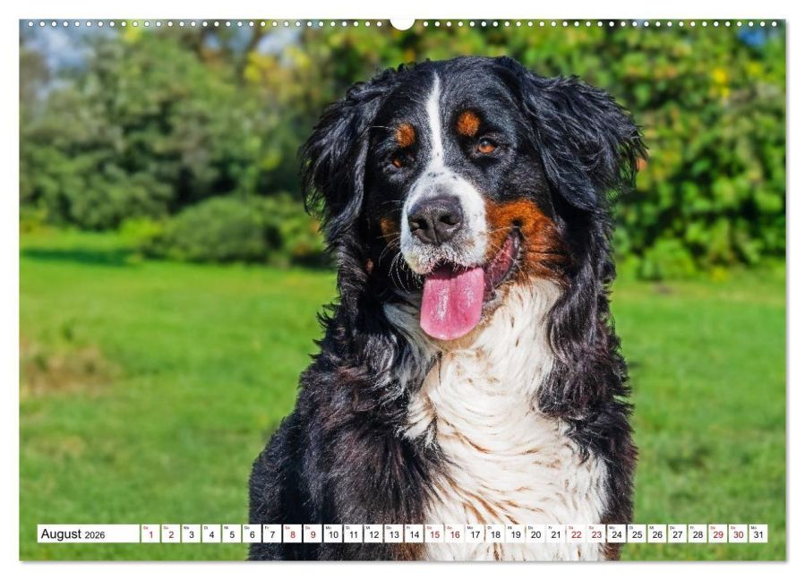
Task: Pick day 8 in the date row
Action: (x=292, y=534)
